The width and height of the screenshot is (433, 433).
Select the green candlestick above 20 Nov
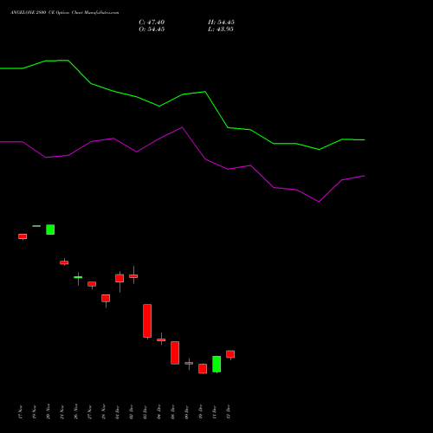click(50, 229)
